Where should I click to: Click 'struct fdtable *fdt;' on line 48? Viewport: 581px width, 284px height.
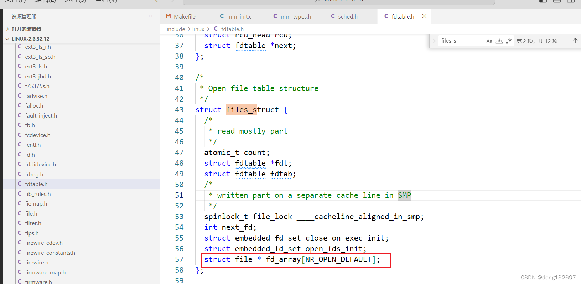tap(248, 163)
